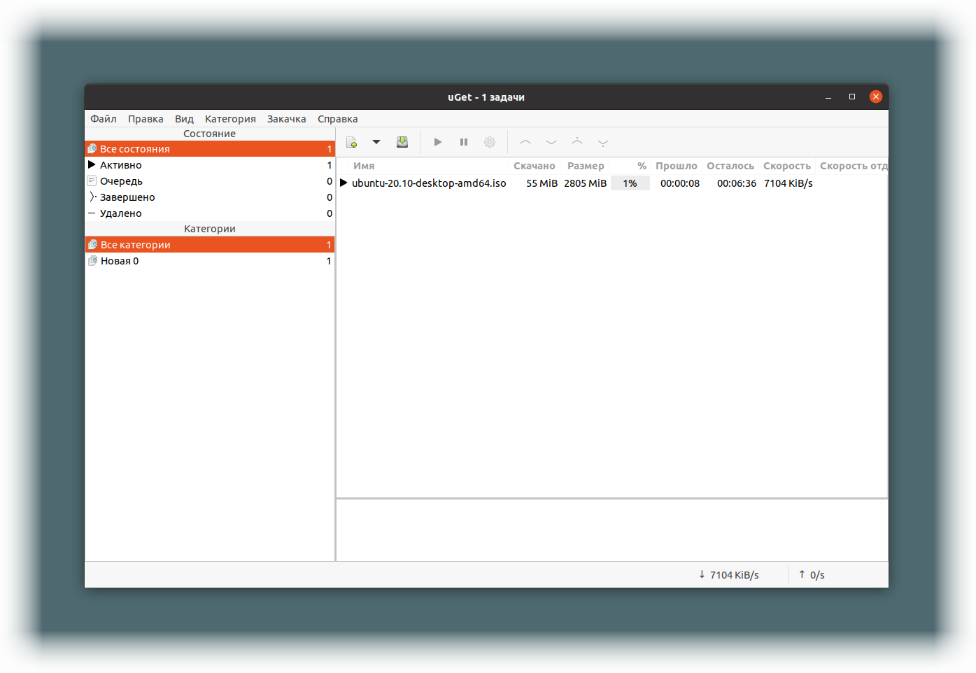Click the 00:00:08 elapsed time cell
Viewport: 976px width, 673px height.
(x=680, y=183)
